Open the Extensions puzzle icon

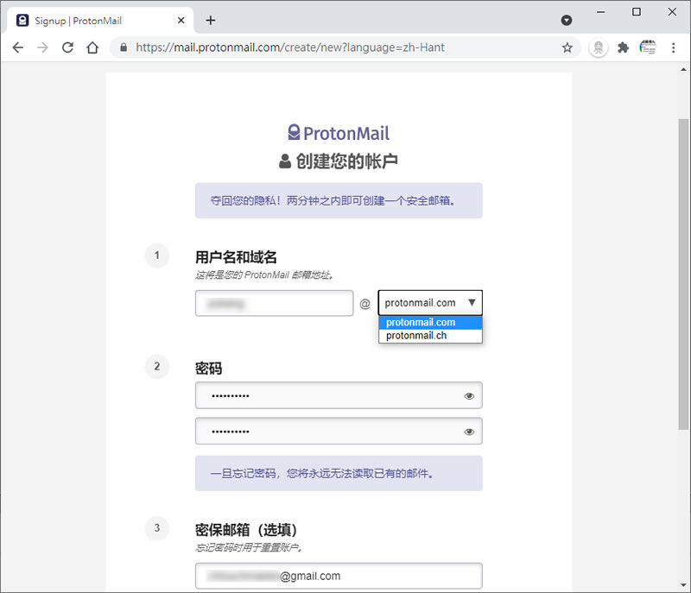(623, 47)
